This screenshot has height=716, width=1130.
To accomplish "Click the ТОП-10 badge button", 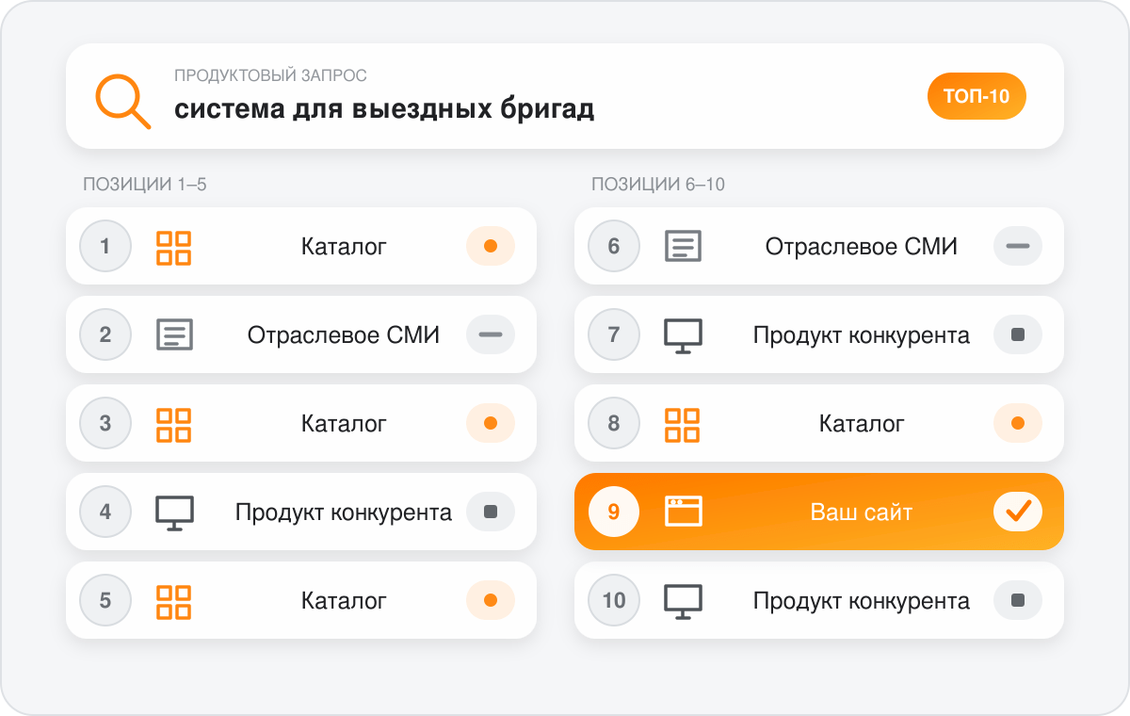I will 977,96.
